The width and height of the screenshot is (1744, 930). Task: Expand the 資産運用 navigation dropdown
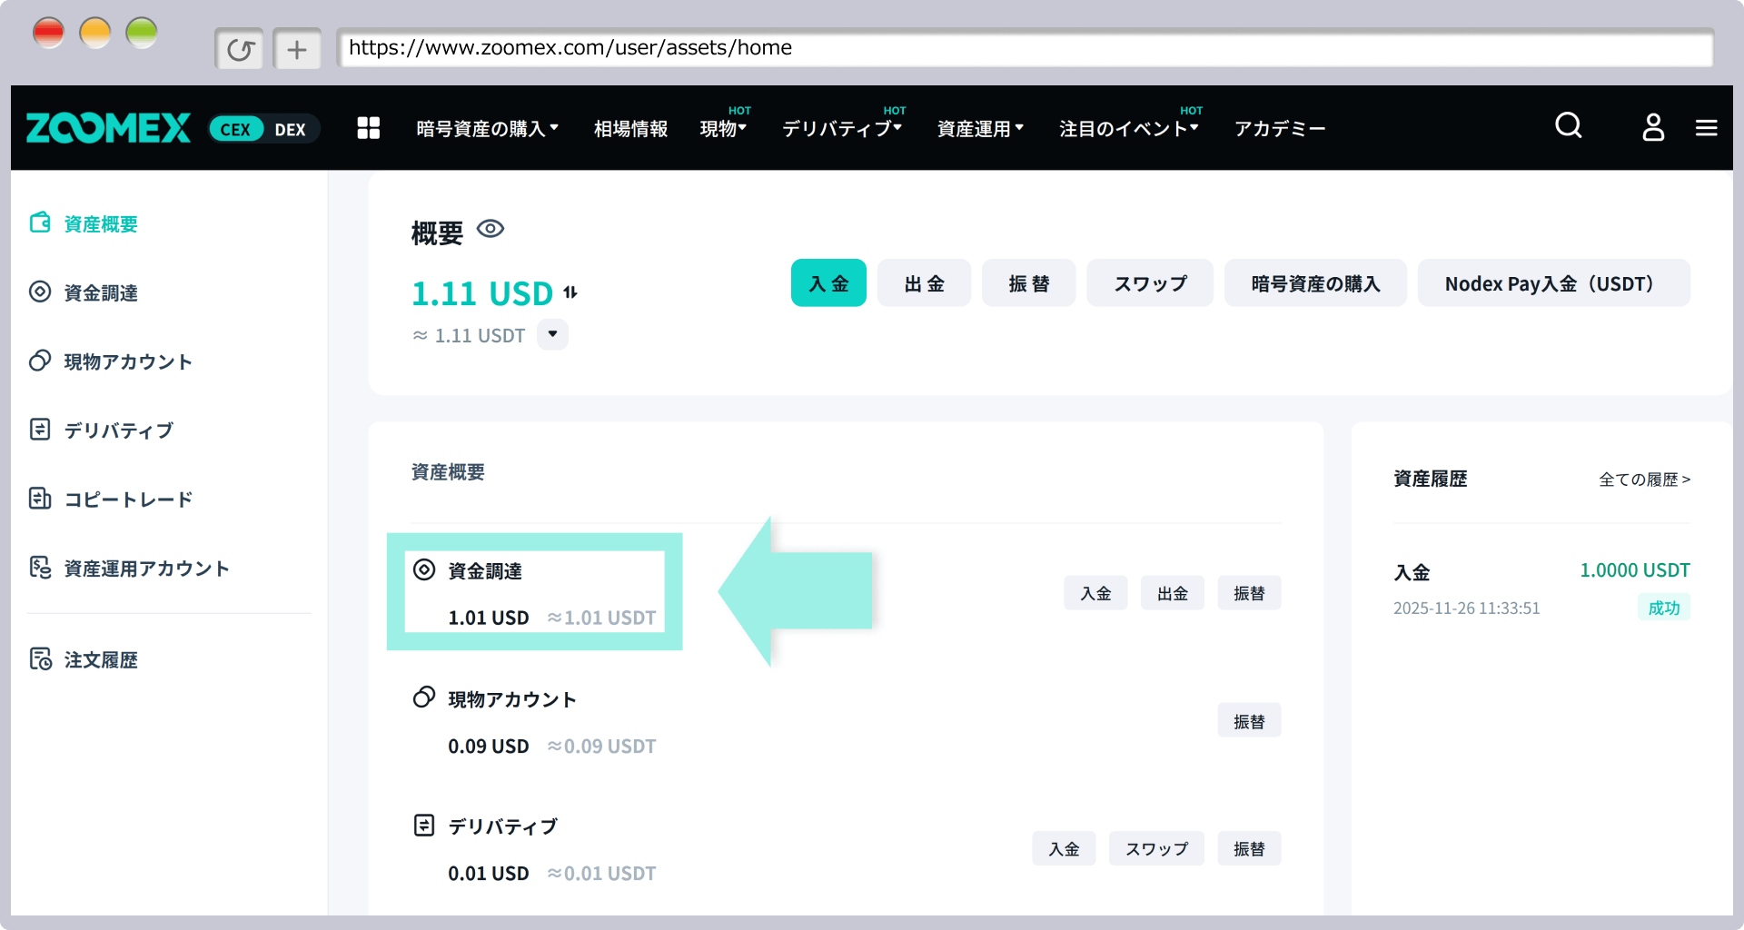pyautogui.click(x=980, y=128)
